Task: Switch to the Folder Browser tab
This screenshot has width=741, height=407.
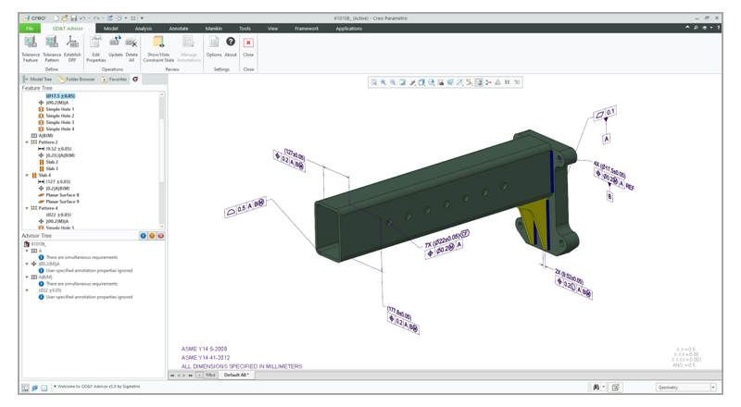Action: 76,79
